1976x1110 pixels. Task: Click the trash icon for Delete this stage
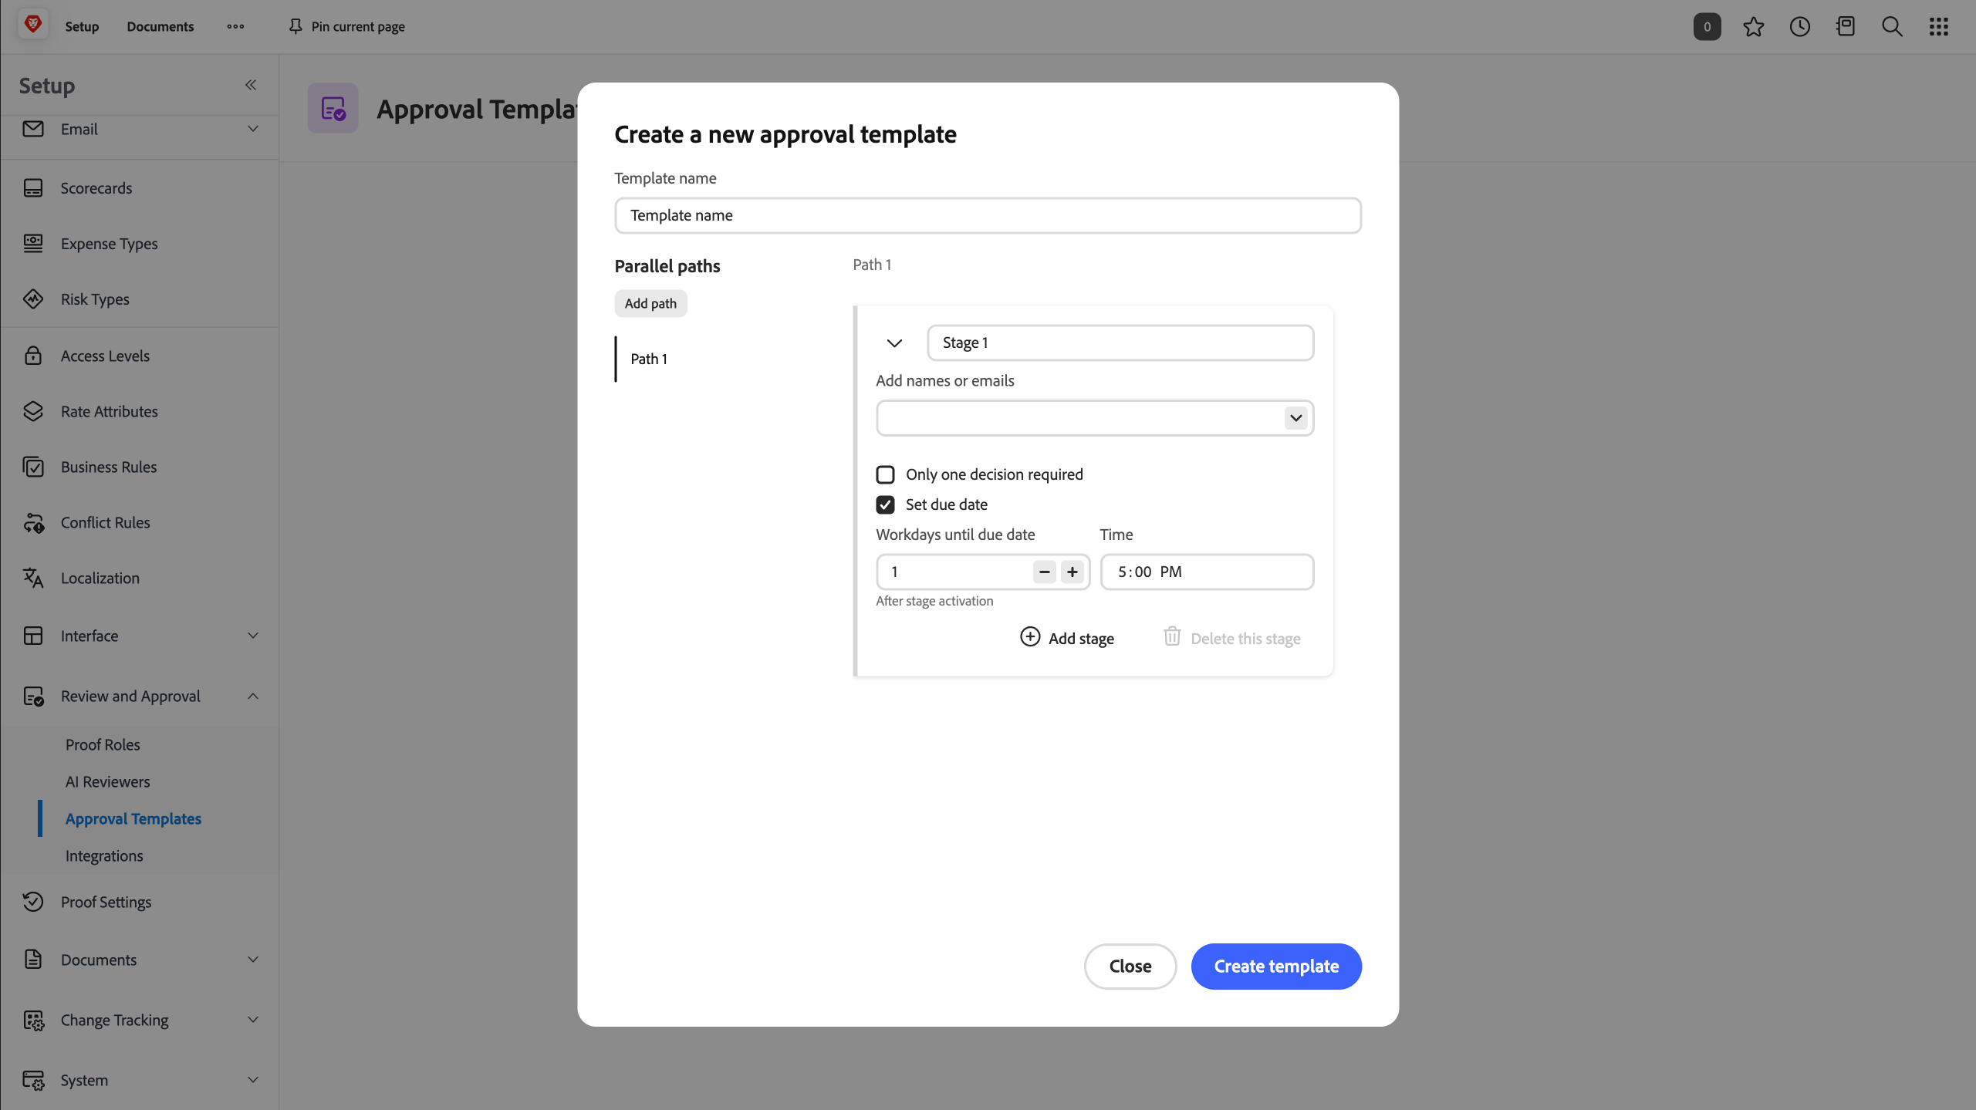(1172, 636)
